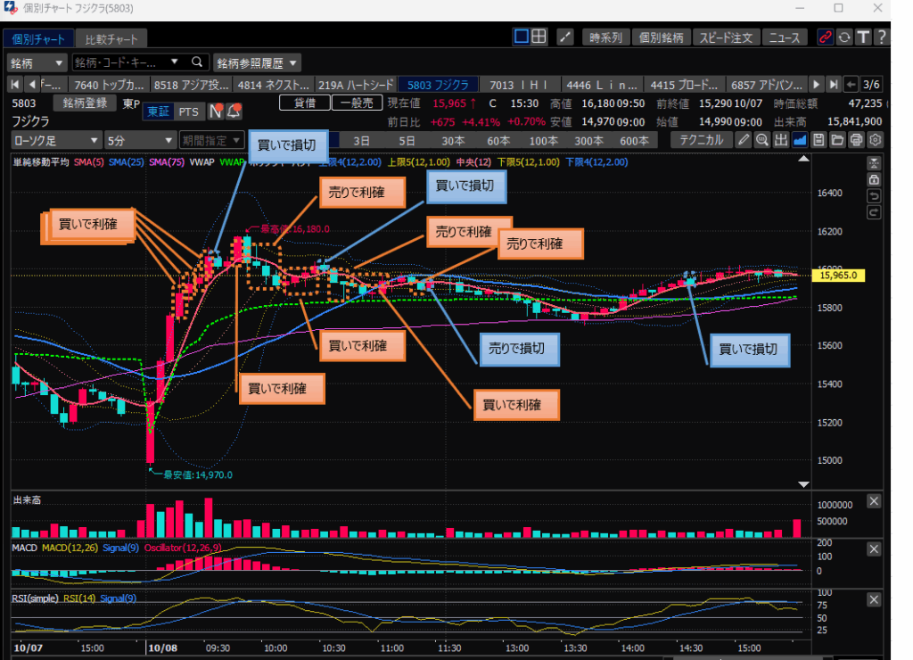Screen dimensions: 913x660
Task: Open chart settings gear icon
Action: [x=876, y=140]
